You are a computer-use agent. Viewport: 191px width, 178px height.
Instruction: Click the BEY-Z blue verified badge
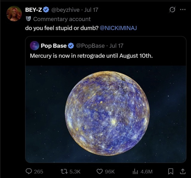coord(46,10)
